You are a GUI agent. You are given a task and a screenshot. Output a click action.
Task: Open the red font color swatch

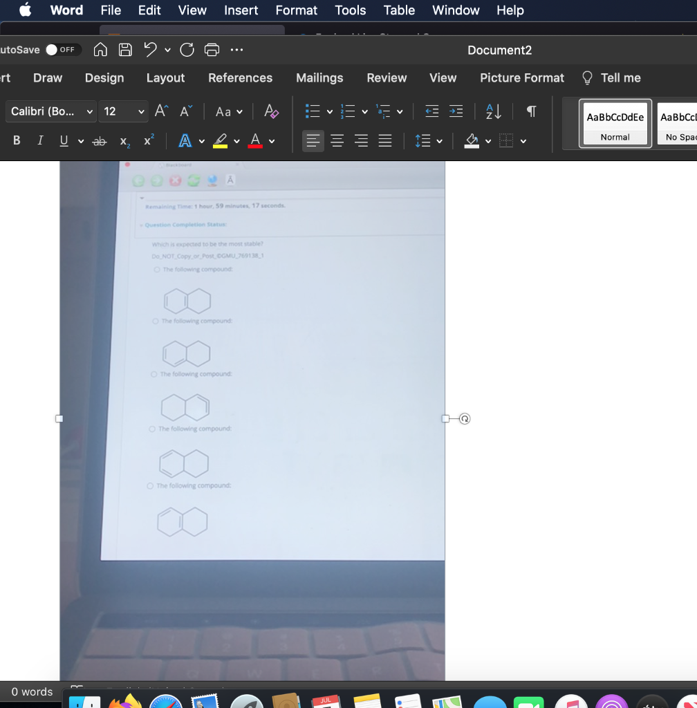coord(255,140)
